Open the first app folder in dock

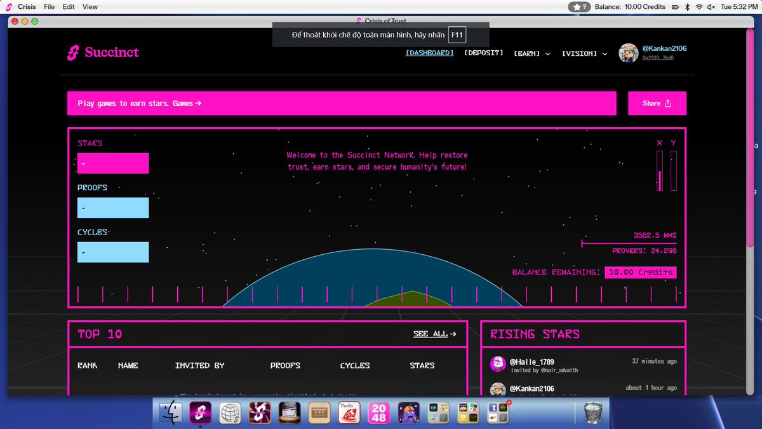(438, 413)
